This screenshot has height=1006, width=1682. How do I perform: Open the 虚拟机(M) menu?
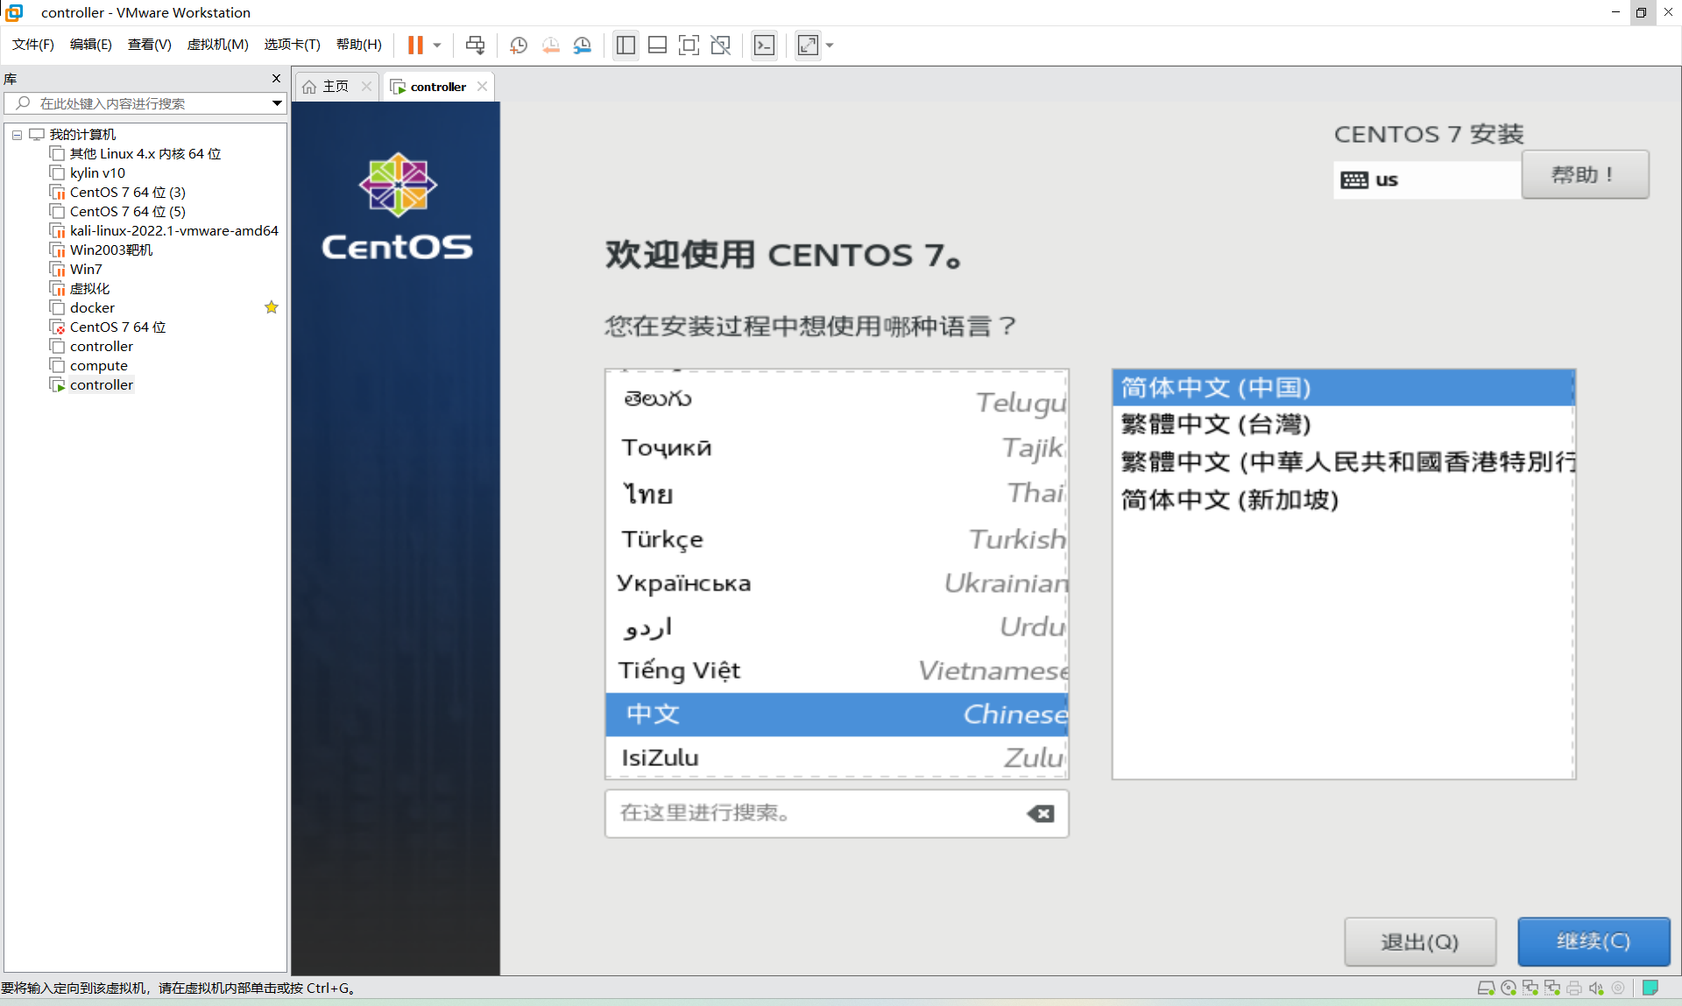(217, 45)
